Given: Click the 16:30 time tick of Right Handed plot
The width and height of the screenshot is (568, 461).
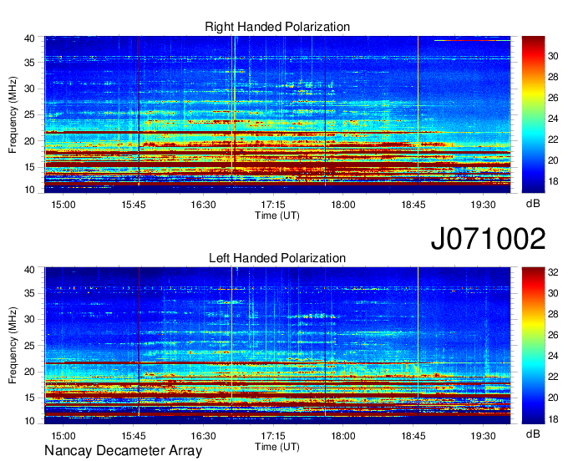Looking at the screenshot, I should pyautogui.click(x=203, y=205).
